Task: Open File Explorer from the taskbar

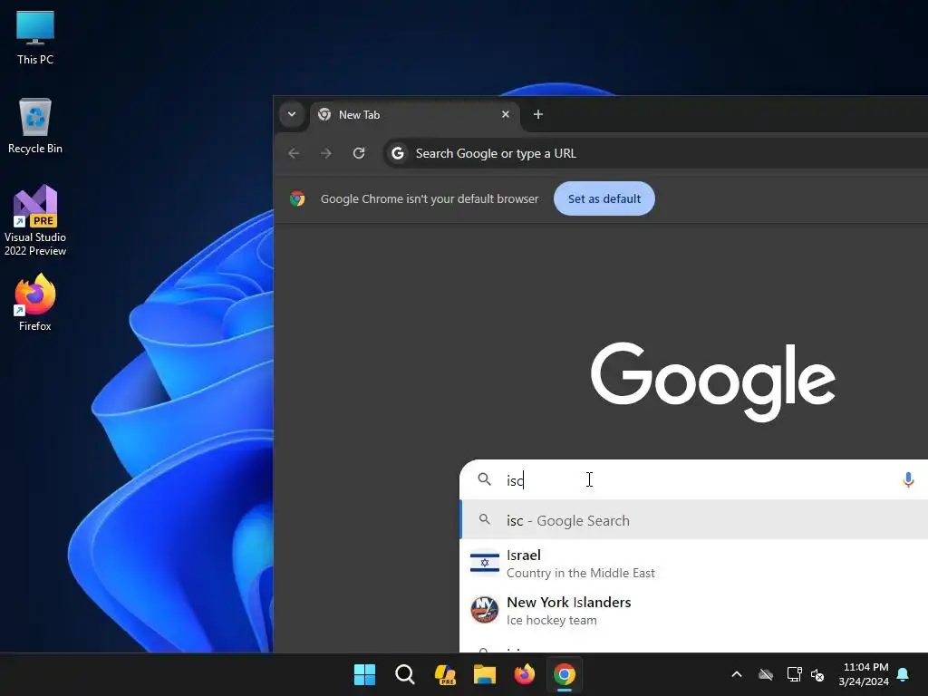Action: pyautogui.click(x=485, y=674)
